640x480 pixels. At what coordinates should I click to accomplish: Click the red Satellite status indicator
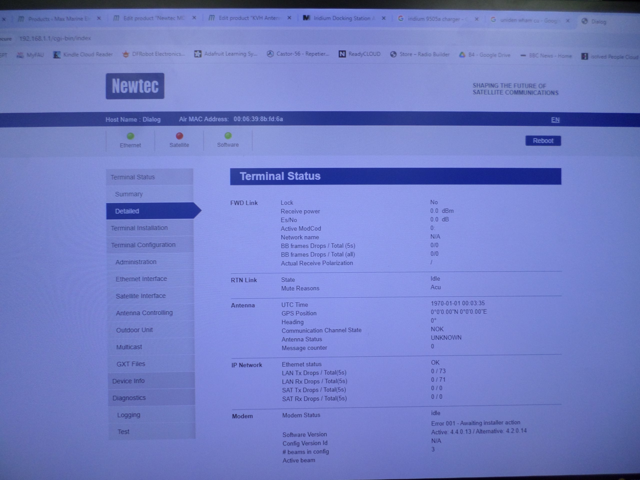click(179, 136)
